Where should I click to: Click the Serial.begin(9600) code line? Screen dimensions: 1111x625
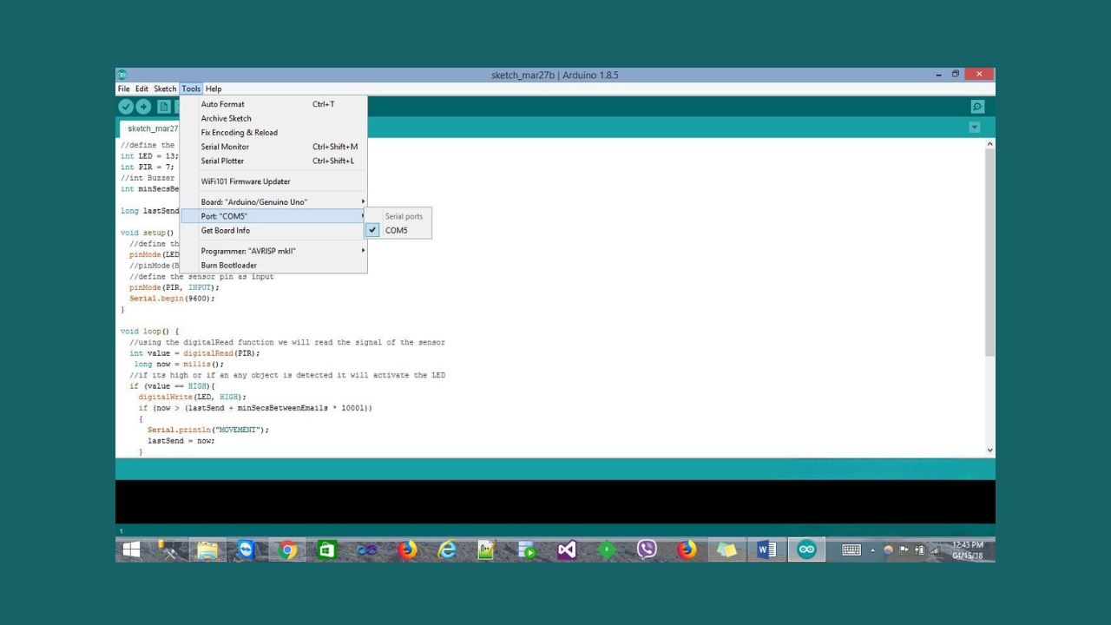[172, 298]
